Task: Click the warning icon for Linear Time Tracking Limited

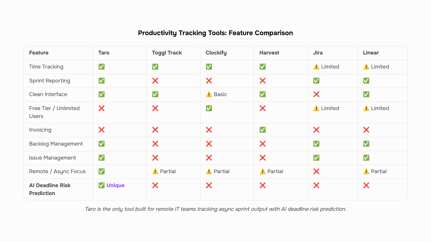Action: (x=366, y=67)
